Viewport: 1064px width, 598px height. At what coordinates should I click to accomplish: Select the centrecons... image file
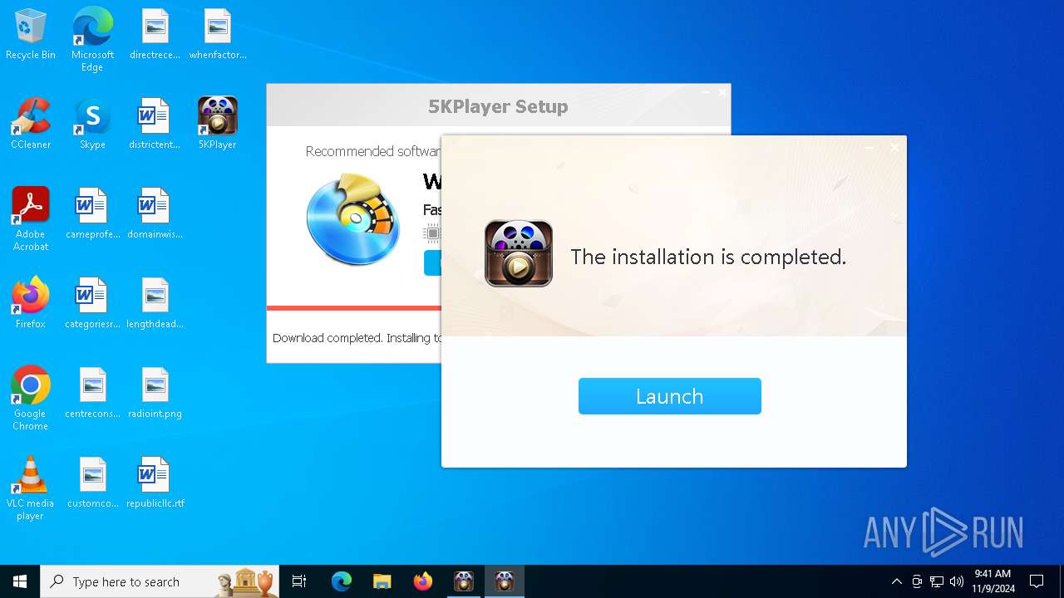(x=92, y=393)
